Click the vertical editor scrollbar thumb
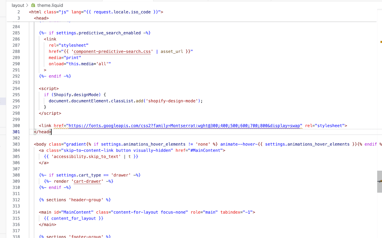The height and width of the screenshot is (238, 382). 379,181
